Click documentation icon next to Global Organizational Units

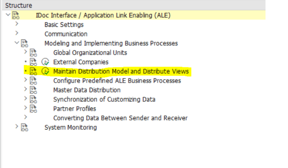pyautogui.click(x=33, y=53)
